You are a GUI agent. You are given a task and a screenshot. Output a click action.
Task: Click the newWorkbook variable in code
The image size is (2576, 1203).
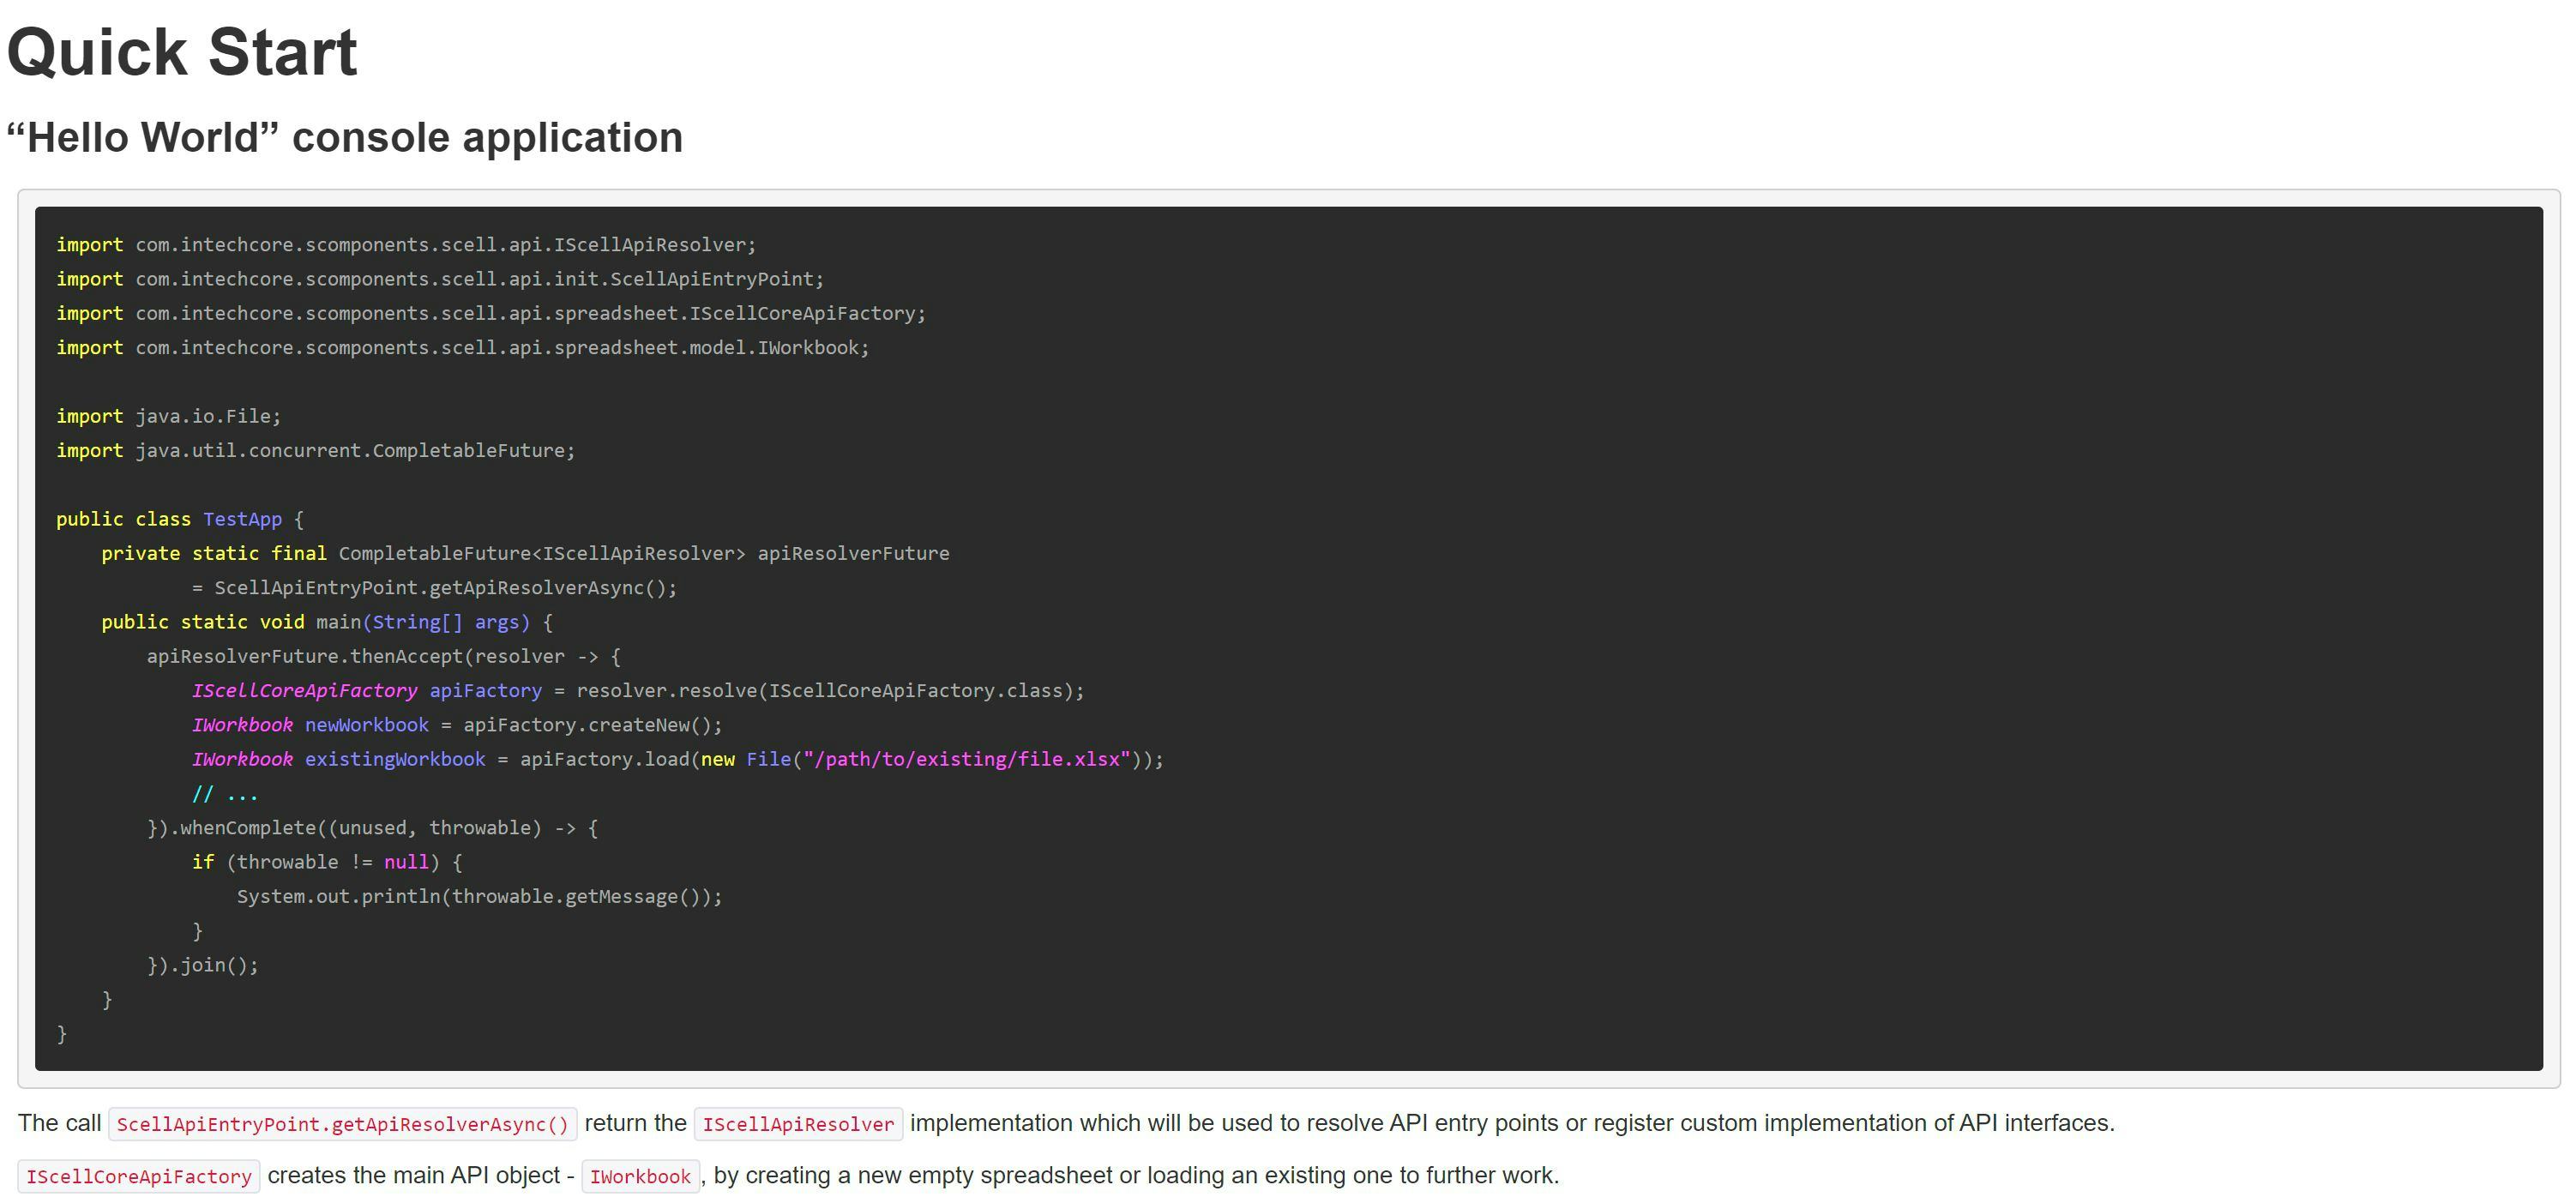[x=366, y=725]
